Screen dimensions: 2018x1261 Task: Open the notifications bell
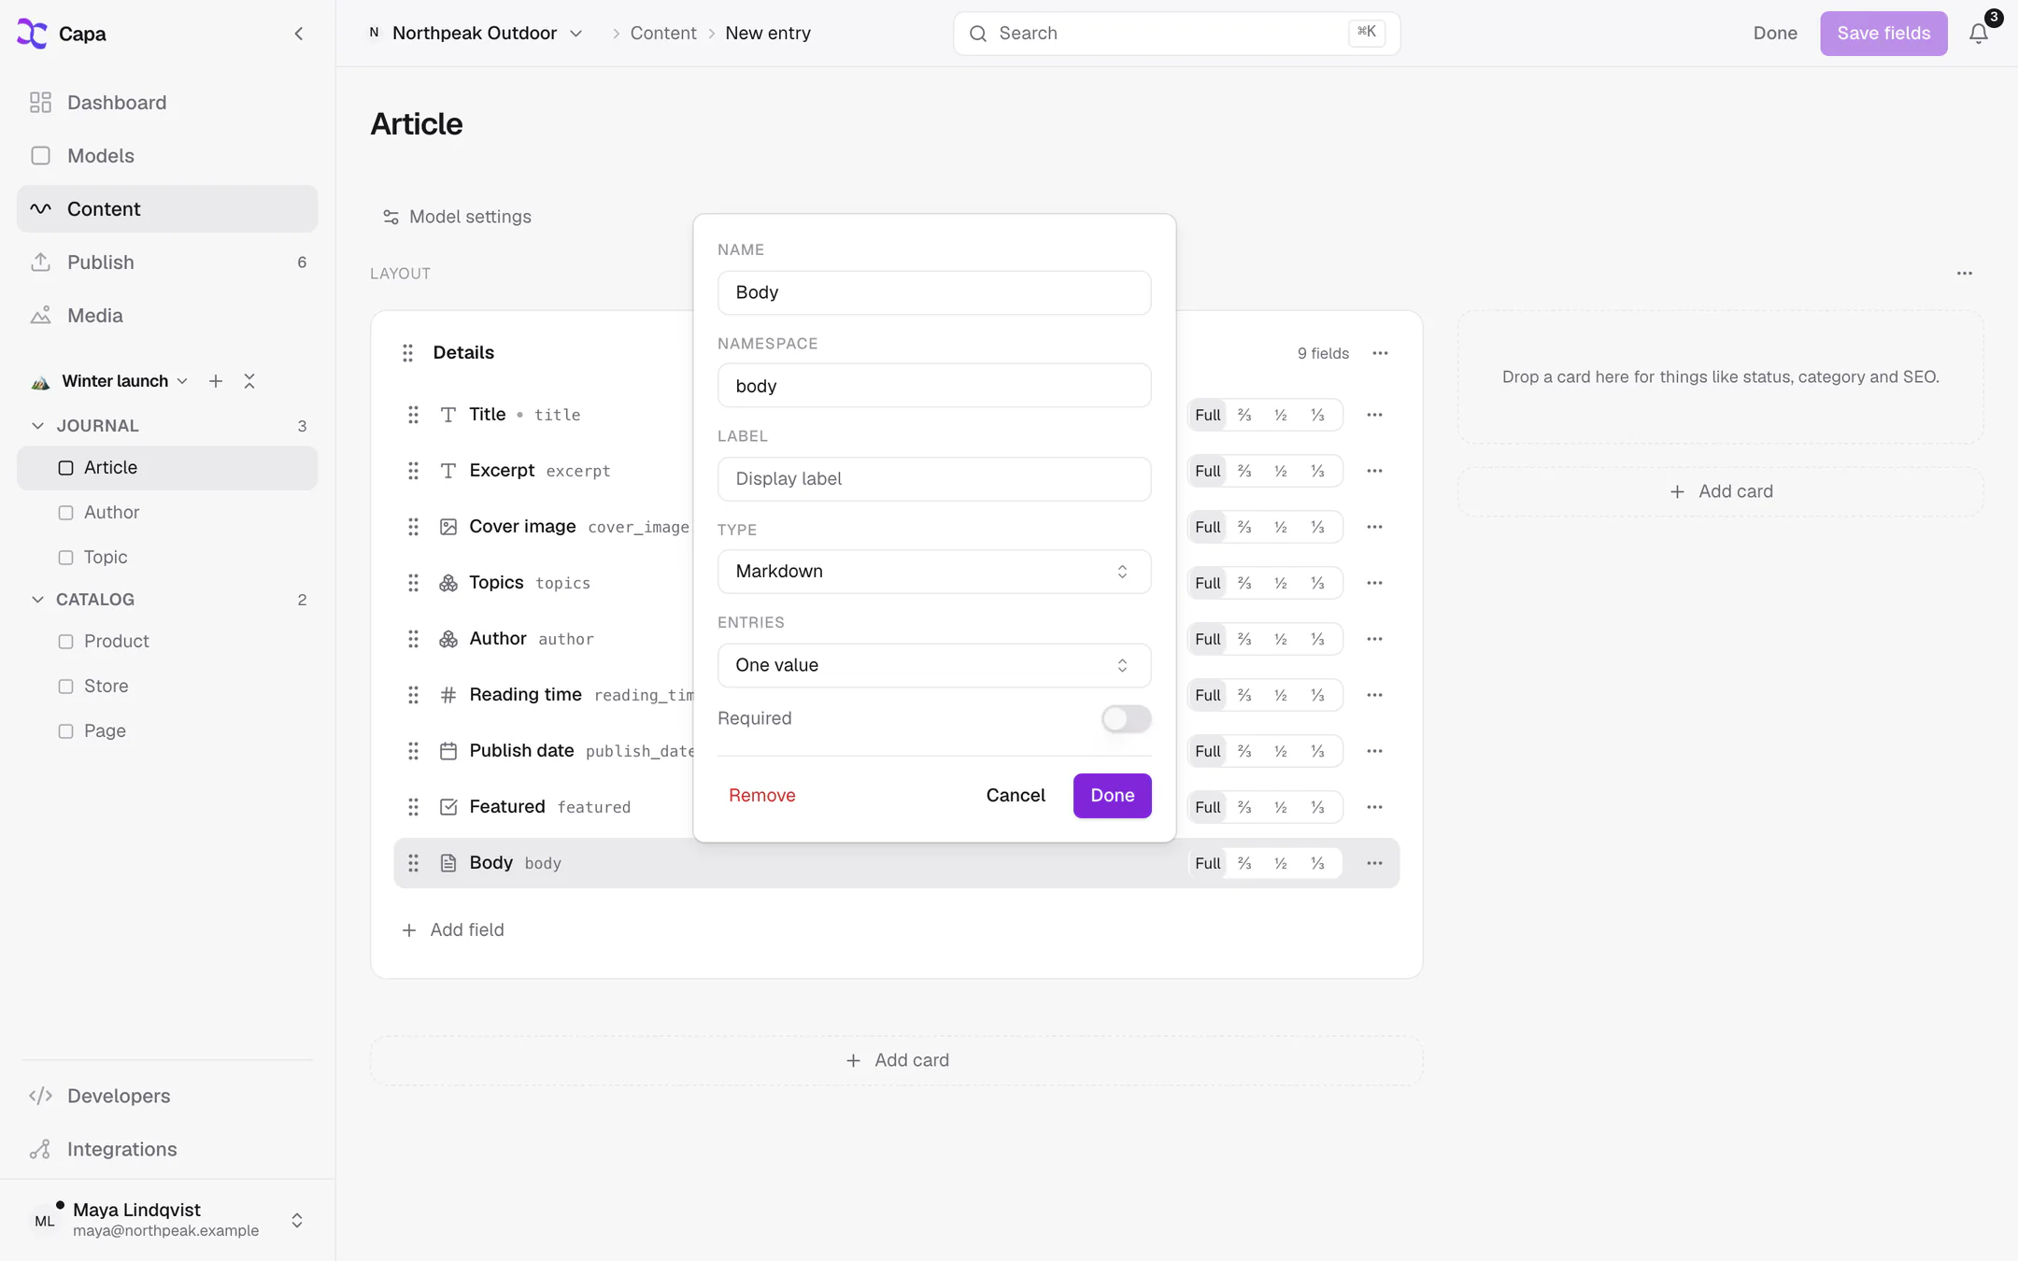[1979, 34]
